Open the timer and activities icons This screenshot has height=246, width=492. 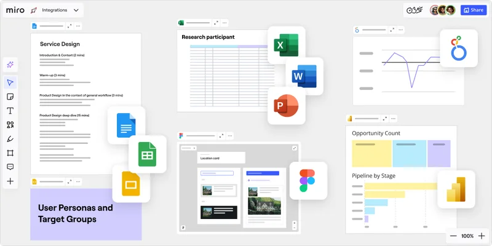tap(415, 10)
